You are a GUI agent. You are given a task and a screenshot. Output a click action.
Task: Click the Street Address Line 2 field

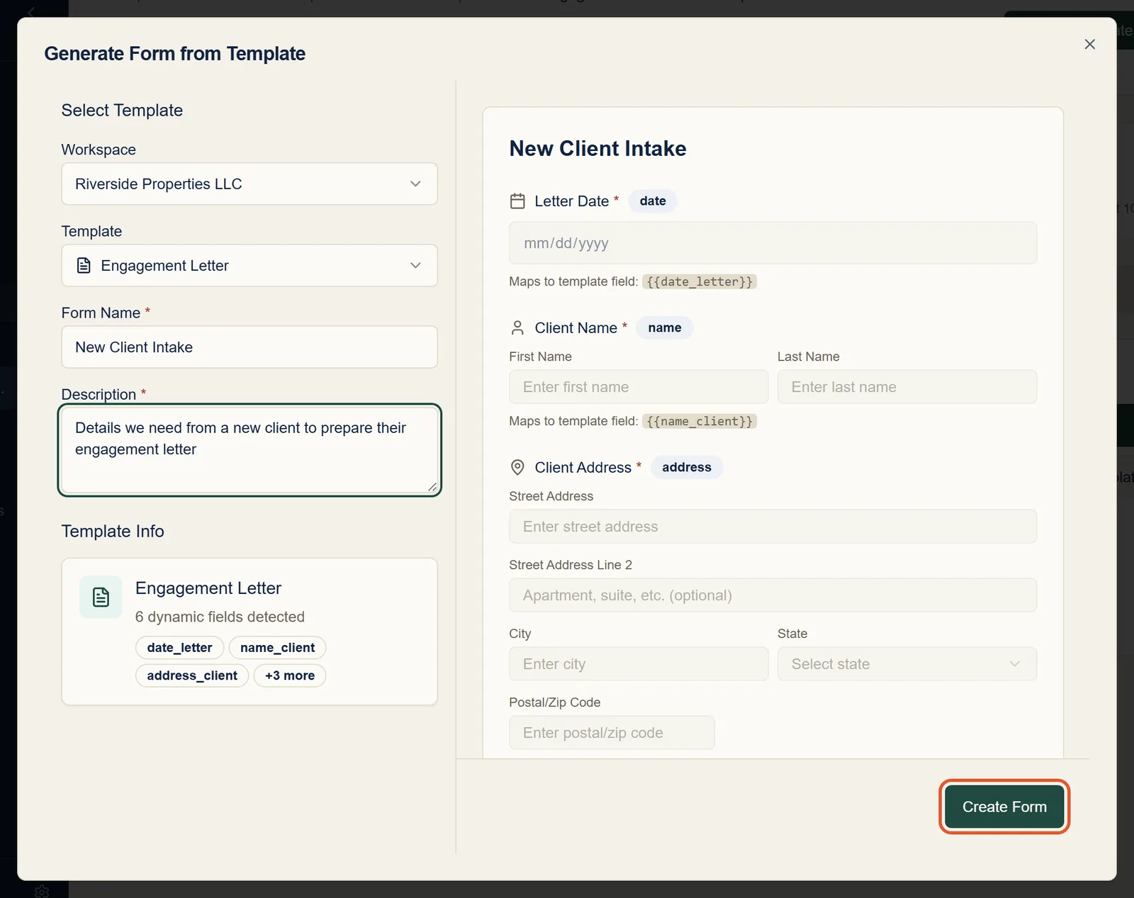click(773, 595)
